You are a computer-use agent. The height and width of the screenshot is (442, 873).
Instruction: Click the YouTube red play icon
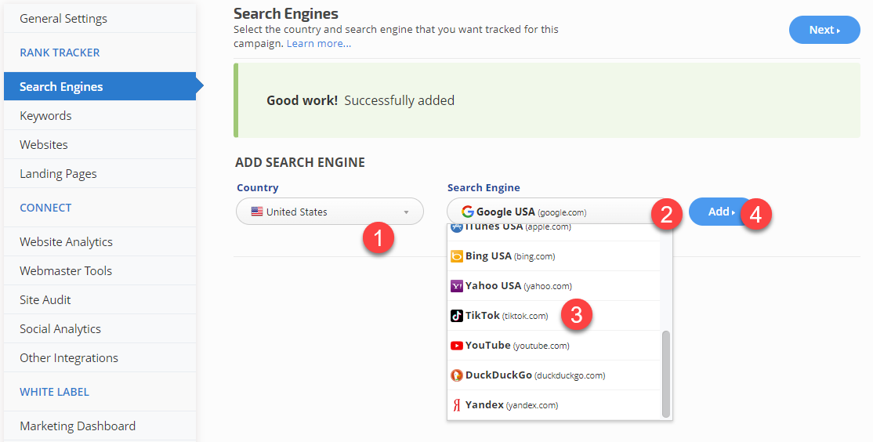click(x=457, y=346)
